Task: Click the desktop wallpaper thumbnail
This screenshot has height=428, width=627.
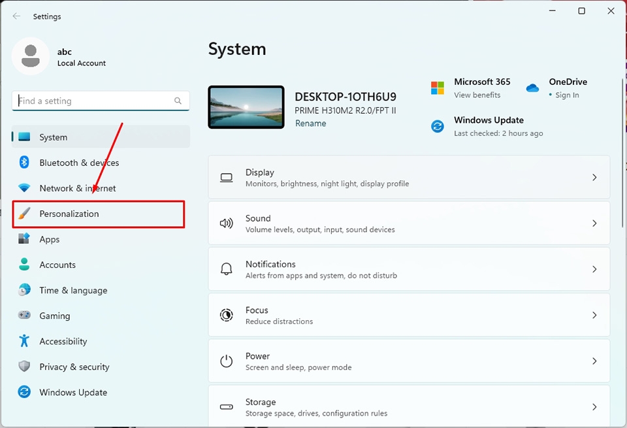Action: click(246, 107)
